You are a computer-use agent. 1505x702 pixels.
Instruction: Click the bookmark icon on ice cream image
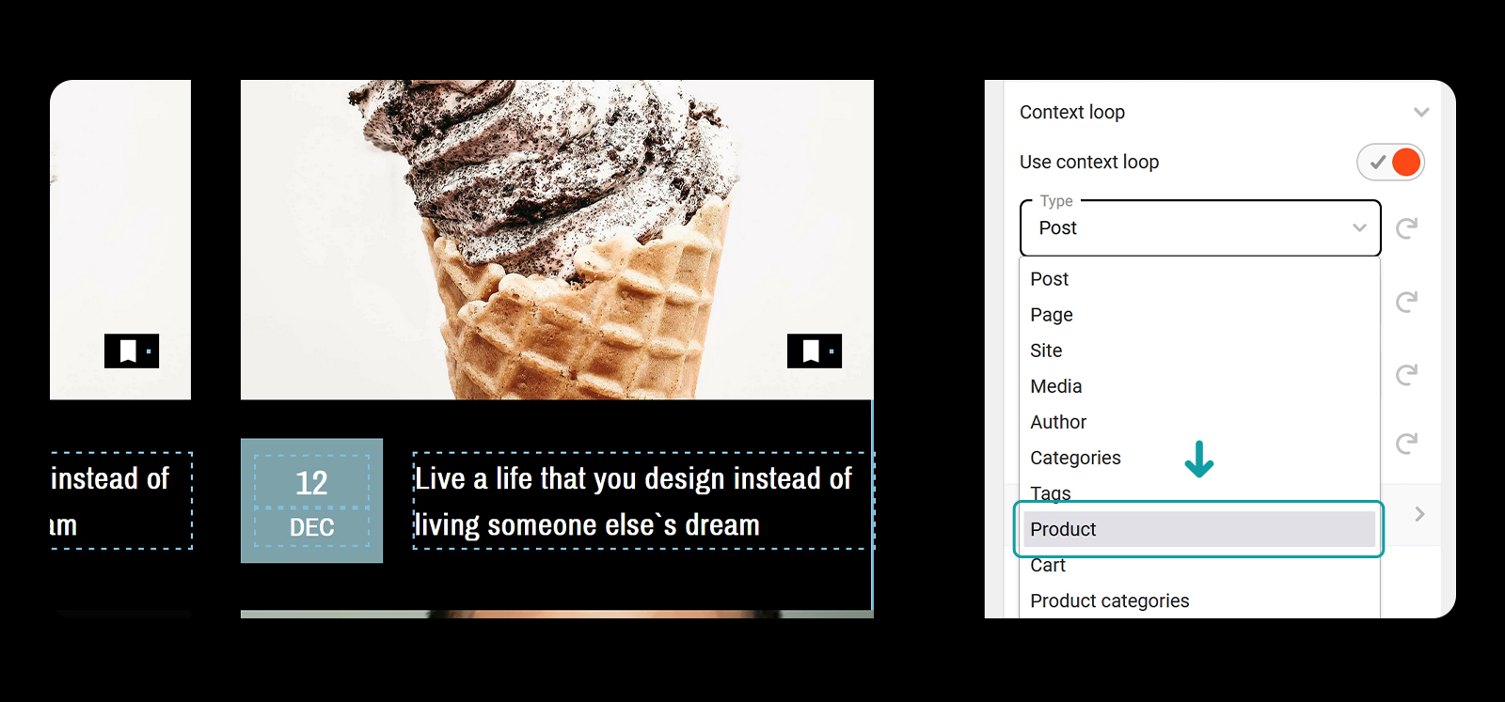coord(814,351)
